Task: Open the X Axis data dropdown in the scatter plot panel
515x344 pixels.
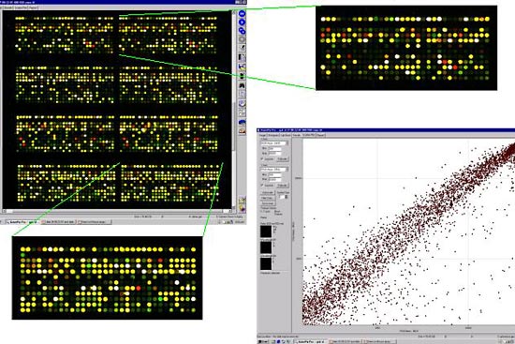Action: [274, 143]
